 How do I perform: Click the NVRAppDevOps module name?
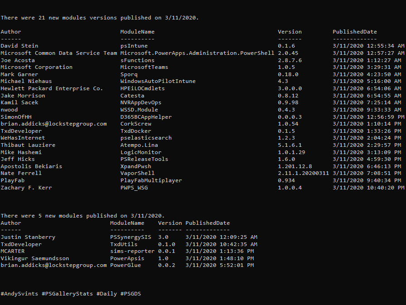(140, 102)
